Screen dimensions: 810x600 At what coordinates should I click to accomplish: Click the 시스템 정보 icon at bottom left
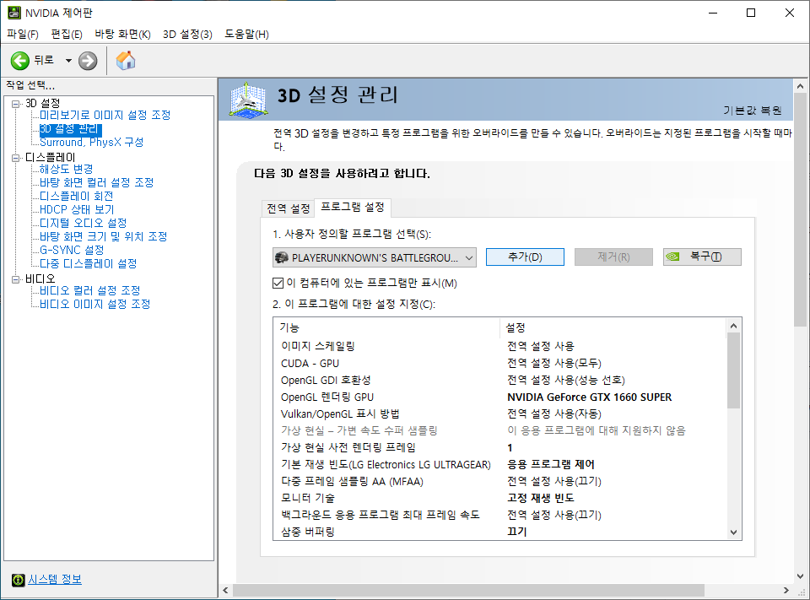click(18, 580)
